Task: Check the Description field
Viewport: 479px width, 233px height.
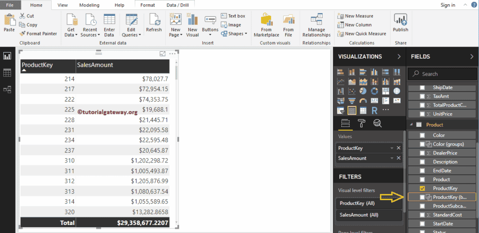Action: pyautogui.click(x=422, y=162)
